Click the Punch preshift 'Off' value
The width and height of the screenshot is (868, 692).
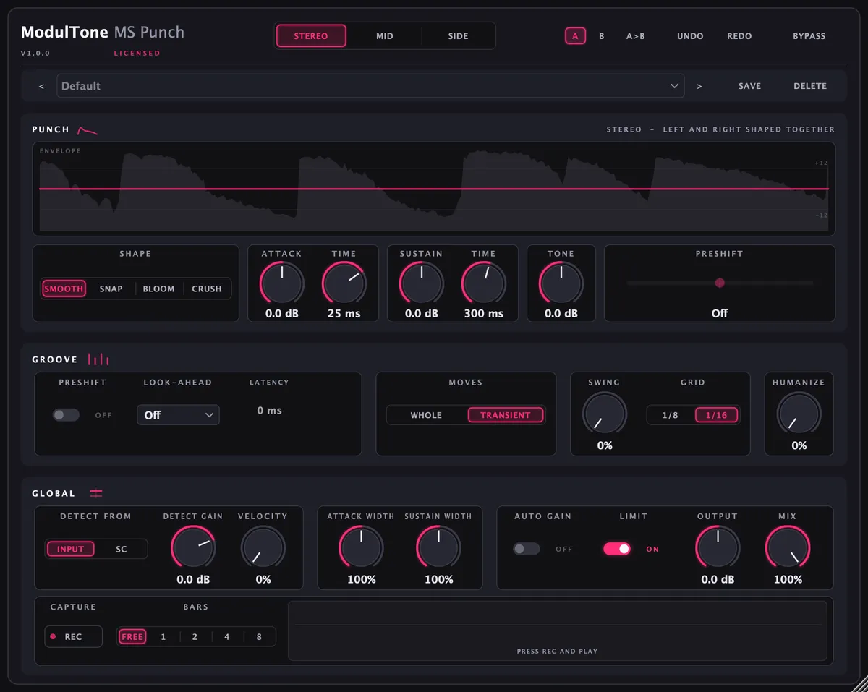(720, 314)
